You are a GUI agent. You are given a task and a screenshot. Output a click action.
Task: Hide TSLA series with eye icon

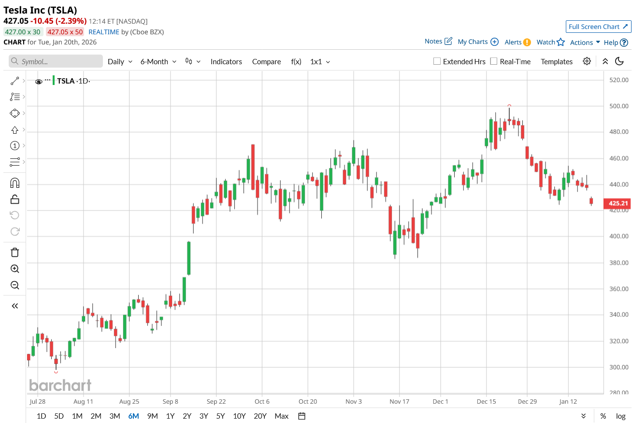click(x=39, y=82)
